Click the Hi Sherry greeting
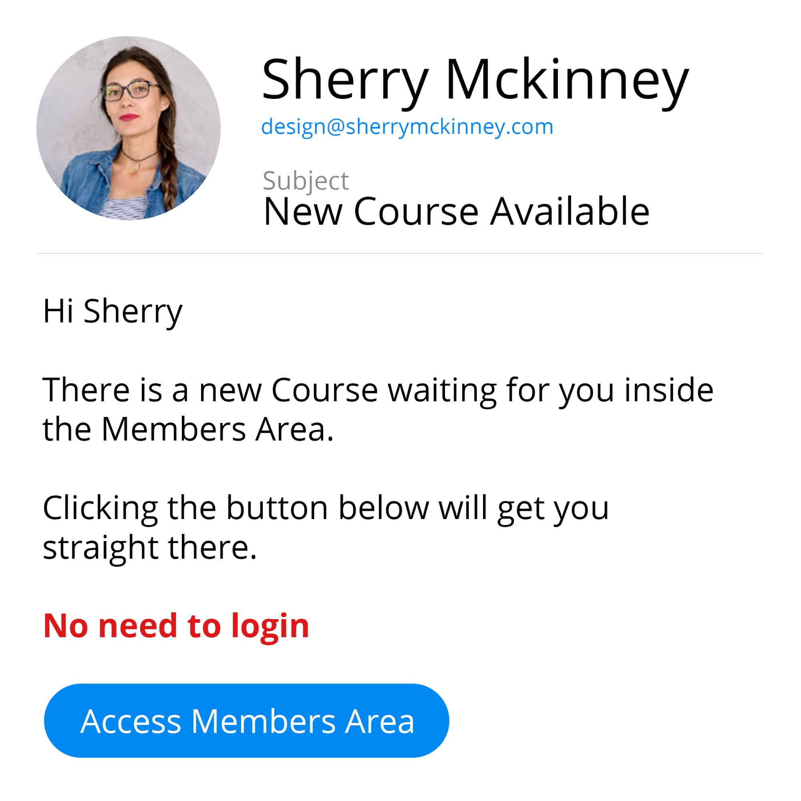801x801 pixels. point(113,312)
